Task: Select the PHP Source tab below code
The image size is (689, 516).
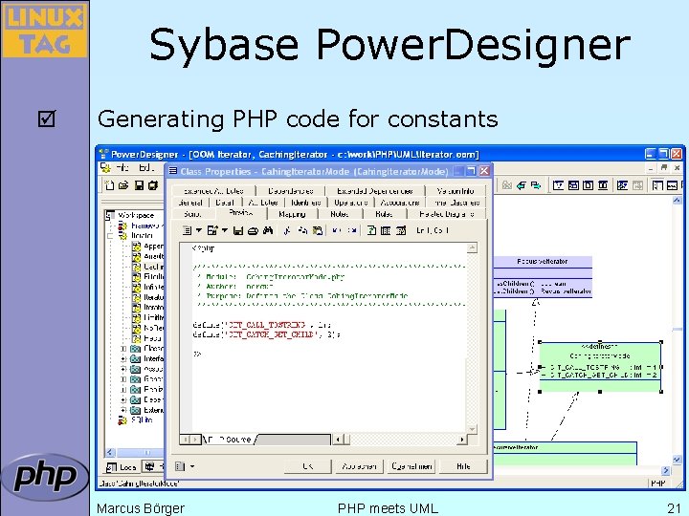Action: [230, 440]
